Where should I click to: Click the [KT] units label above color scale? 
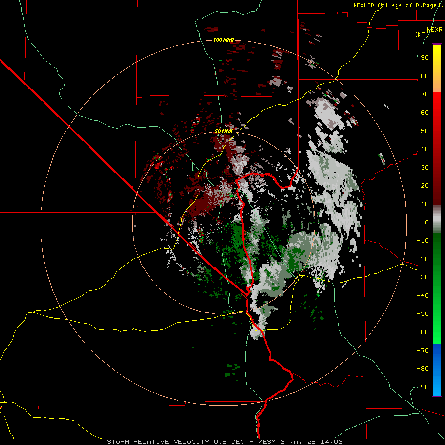click(x=422, y=34)
